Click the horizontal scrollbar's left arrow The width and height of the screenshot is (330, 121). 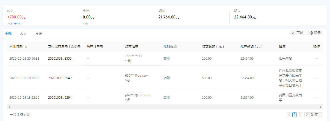click(9, 107)
